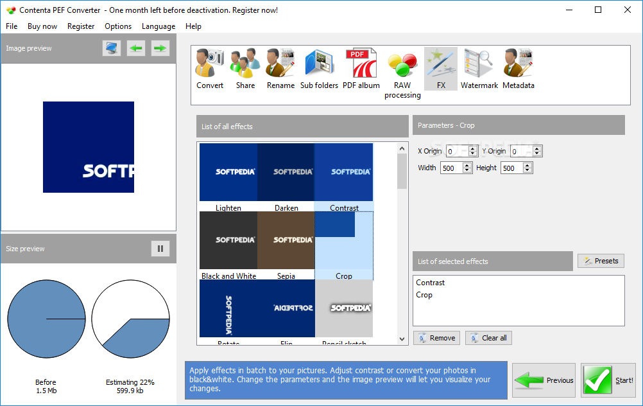Decrease the Width value
643x406 pixels.
coord(467,170)
